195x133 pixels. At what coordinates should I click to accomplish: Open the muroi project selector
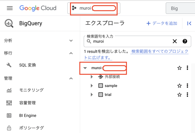[x=94, y=8]
